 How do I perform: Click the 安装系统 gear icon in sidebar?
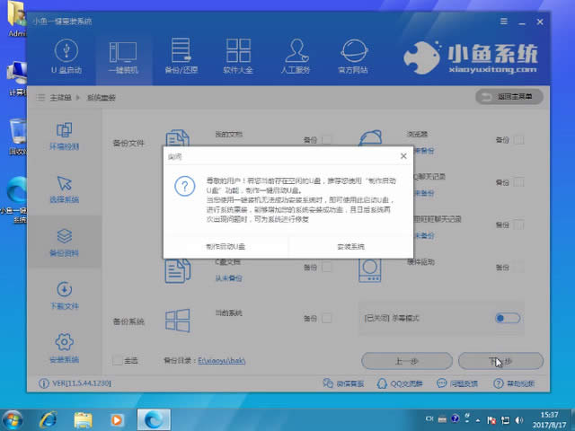(x=64, y=347)
